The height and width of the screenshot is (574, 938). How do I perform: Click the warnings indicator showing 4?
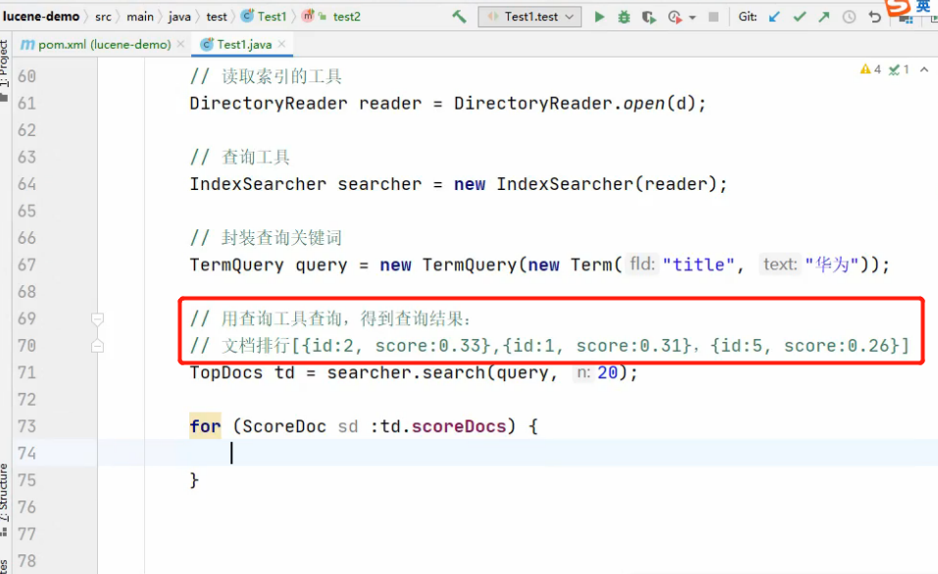click(x=870, y=70)
